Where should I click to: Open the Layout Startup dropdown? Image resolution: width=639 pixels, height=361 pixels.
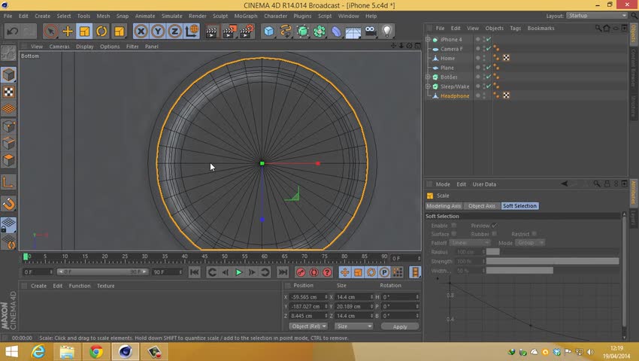click(597, 16)
